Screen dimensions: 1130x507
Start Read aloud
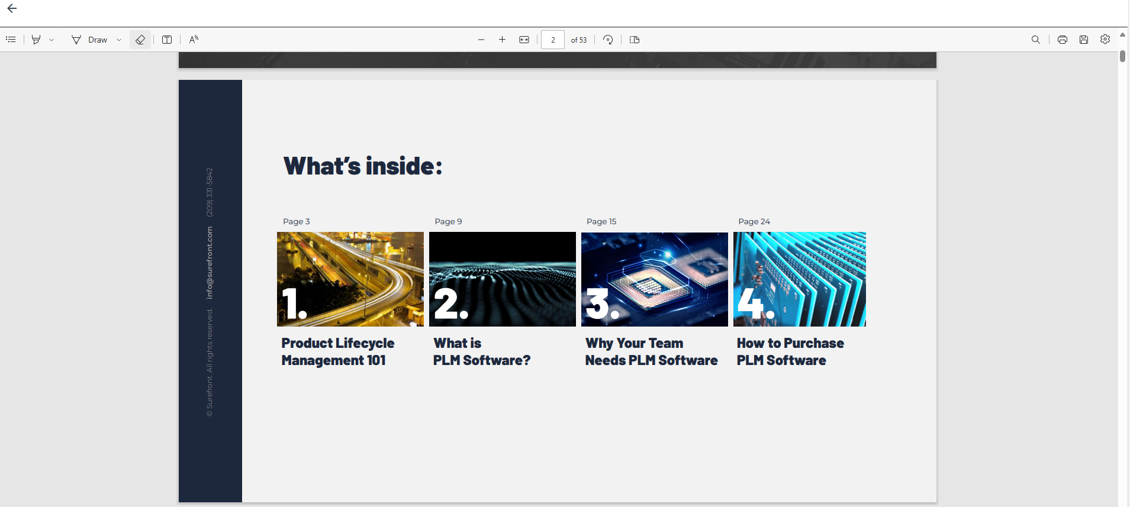pyautogui.click(x=194, y=40)
